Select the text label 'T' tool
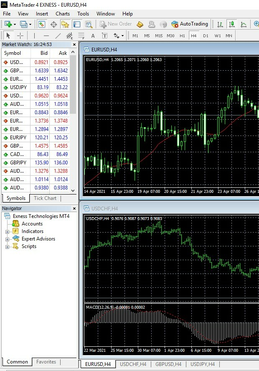Screen dimensions: 259x371 [105, 36]
